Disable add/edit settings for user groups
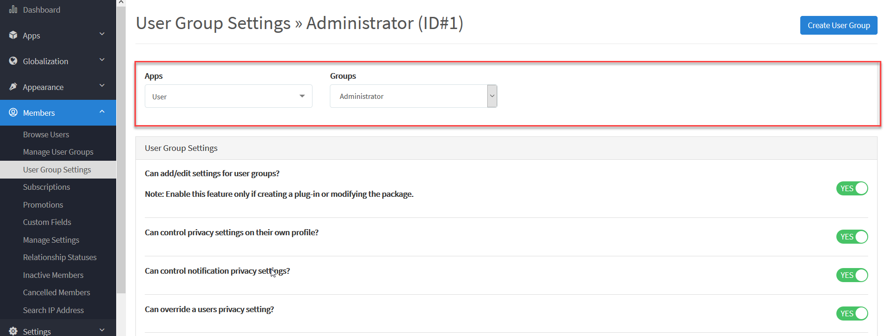886x336 pixels. tap(852, 188)
